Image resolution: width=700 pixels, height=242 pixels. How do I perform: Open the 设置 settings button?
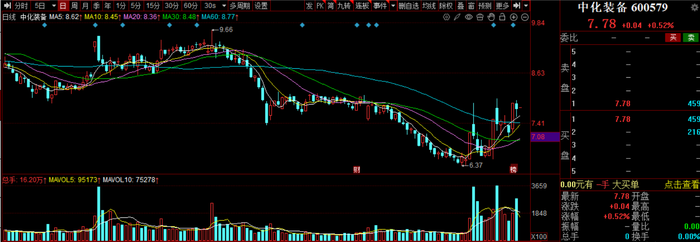coord(261,6)
